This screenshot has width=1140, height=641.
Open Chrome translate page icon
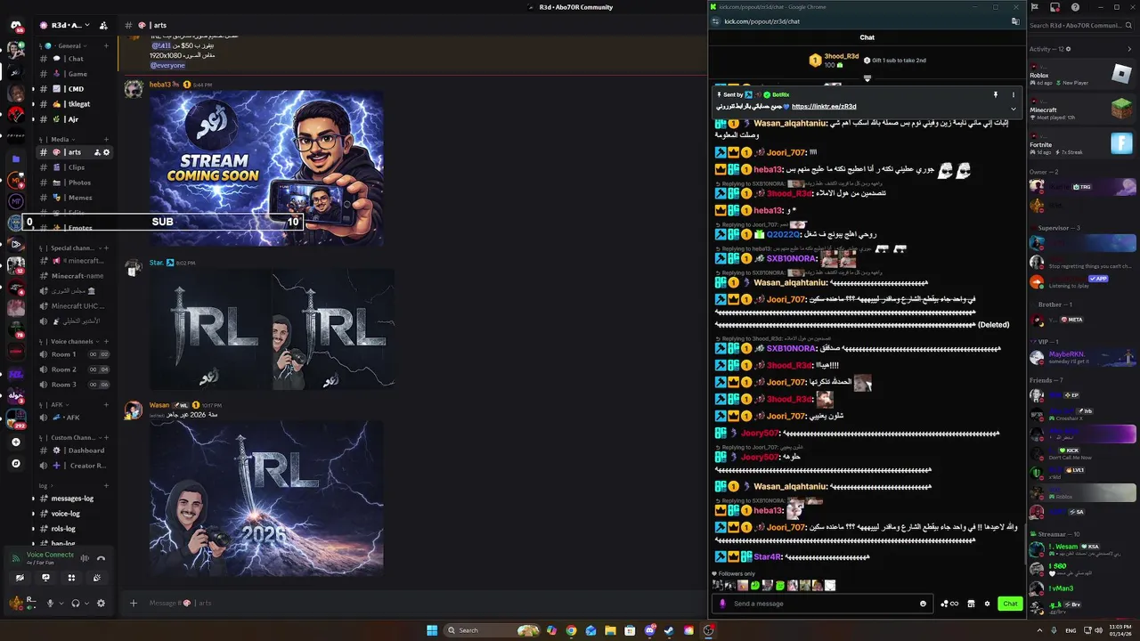(1015, 21)
